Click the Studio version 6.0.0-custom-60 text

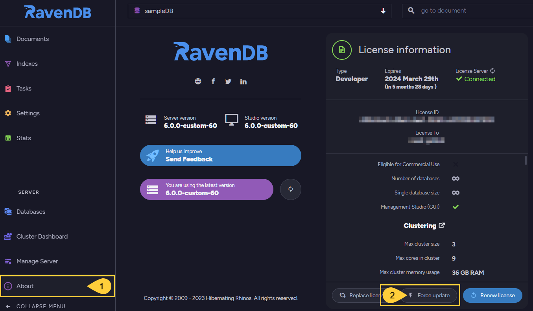271,126
